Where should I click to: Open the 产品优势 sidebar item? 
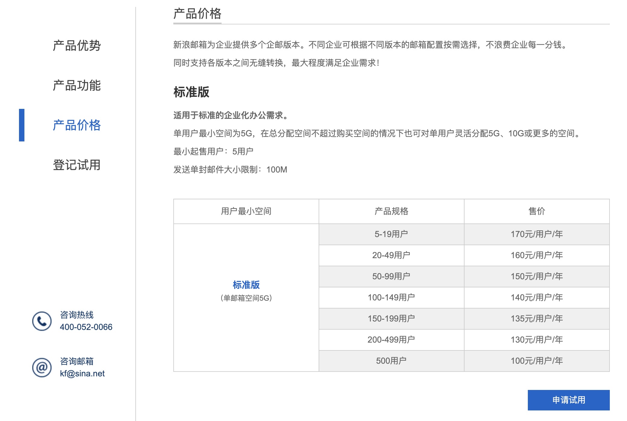coord(77,46)
